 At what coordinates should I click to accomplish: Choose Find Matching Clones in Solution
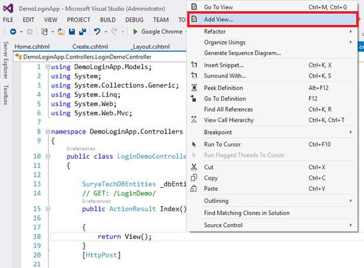pyautogui.click(x=272, y=213)
